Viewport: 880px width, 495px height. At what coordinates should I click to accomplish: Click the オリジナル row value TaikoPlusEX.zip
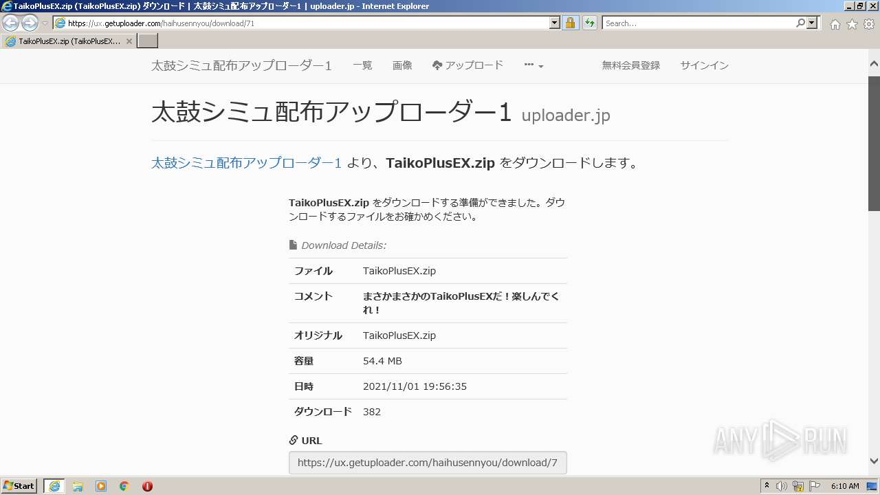(x=399, y=335)
